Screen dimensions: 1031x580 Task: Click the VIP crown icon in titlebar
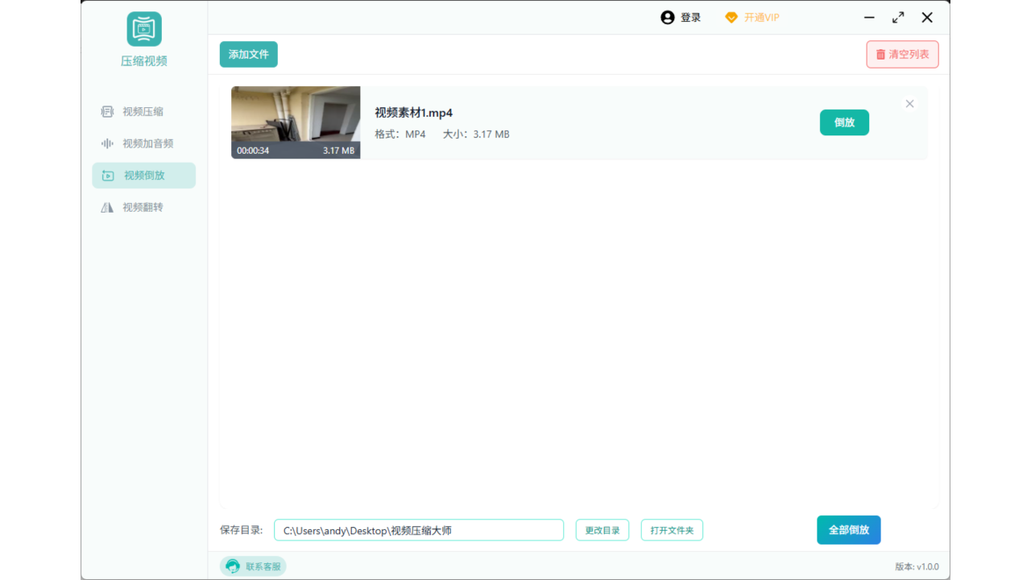coord(731,17)
